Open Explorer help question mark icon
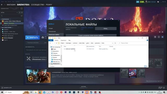Screen dimensions: 167x94 tap(147, 40)
